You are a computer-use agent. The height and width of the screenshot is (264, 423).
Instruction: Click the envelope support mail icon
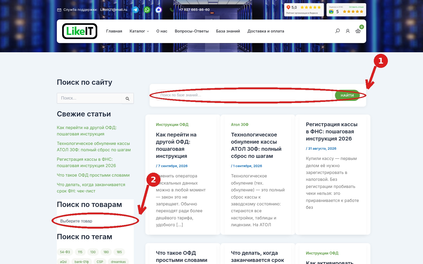(59, 10)
